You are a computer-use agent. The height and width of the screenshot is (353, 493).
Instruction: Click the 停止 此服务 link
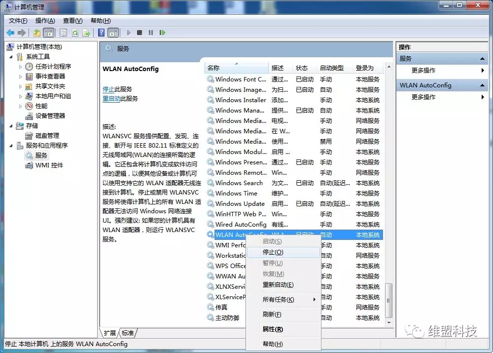108,89
